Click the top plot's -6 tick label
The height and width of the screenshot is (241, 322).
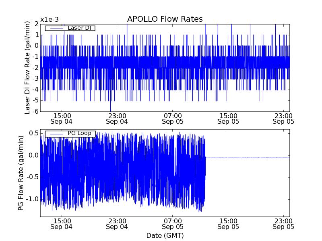[35, 111]
